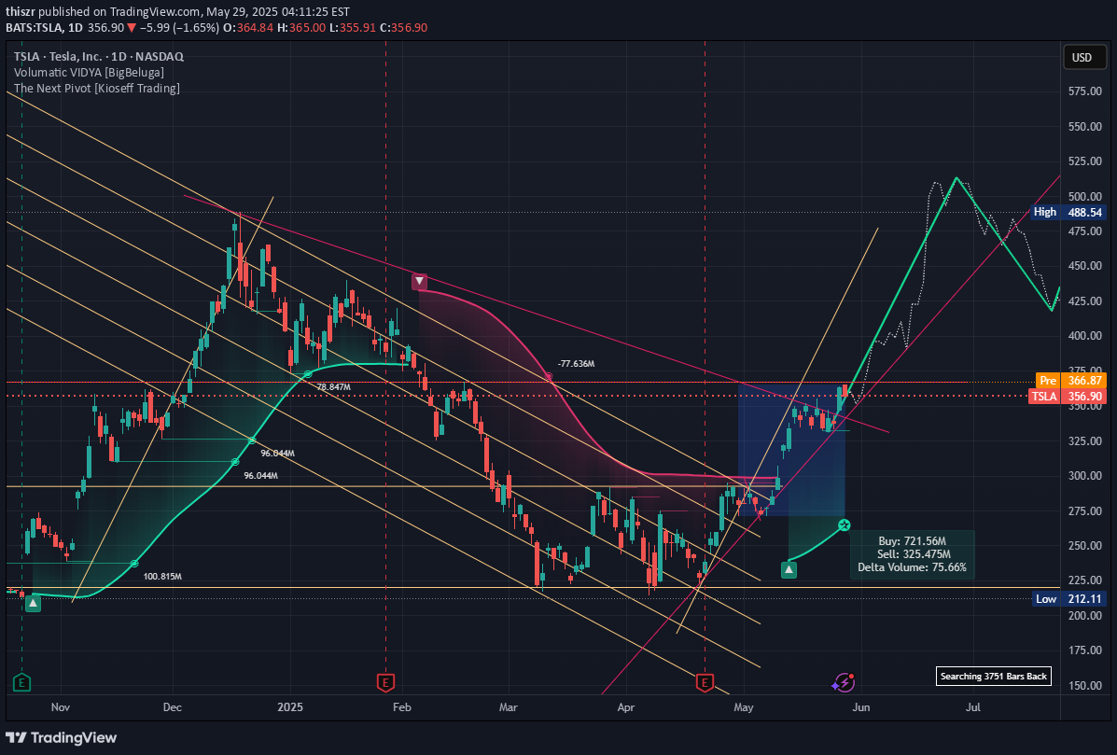1117x755 pixels.
Task: Click the author name 'thiszr'
Action: coord(21,12)
